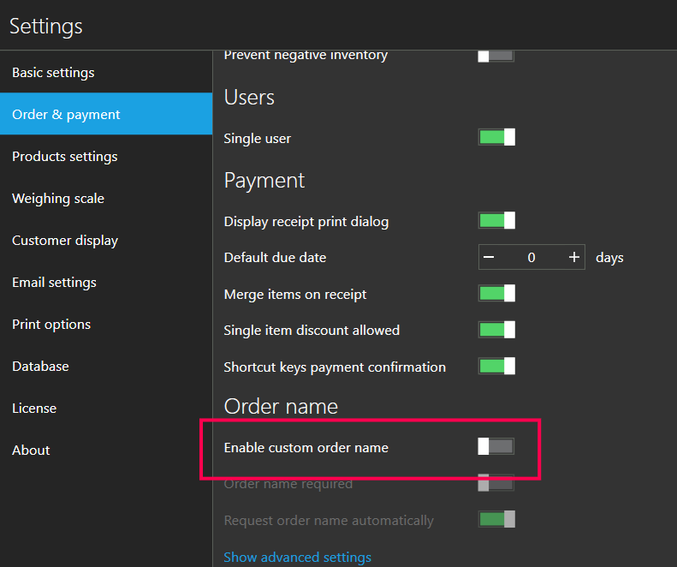Increase default due date with plus button
Screen dimensions: 677x567
point(573,258)
